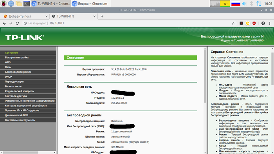Screen dimensions: 274x154
Task: Click the 11bgn смешанный mode value
Action: 121,131
